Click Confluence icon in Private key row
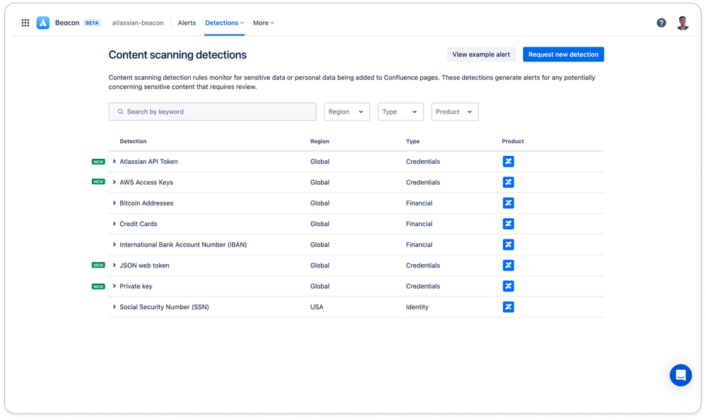 [x=508, y=286]
